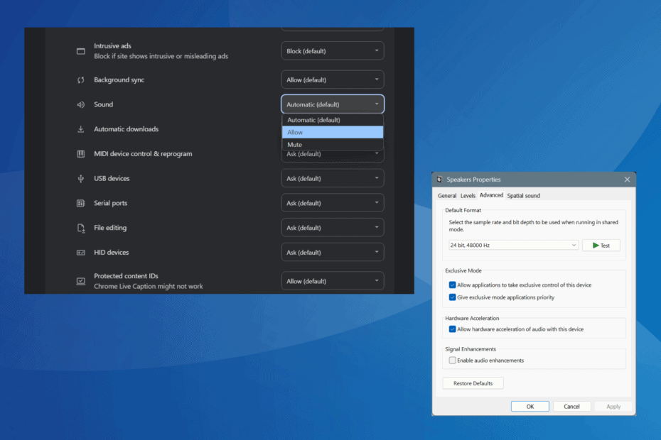Click the File editing icon
Screen dimensions: 661x440
pyautogui.click(x=81, y=228)
